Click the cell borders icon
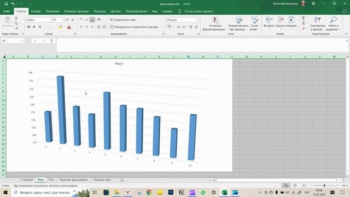 click(50, 27)
